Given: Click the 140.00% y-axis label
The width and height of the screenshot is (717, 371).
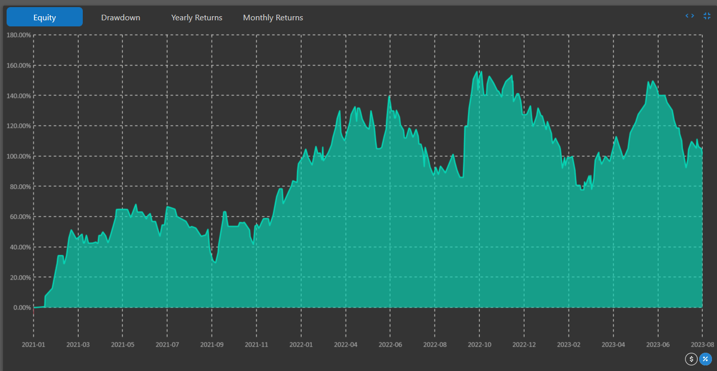Looking at the screenshot, I should tap(18, 95).
